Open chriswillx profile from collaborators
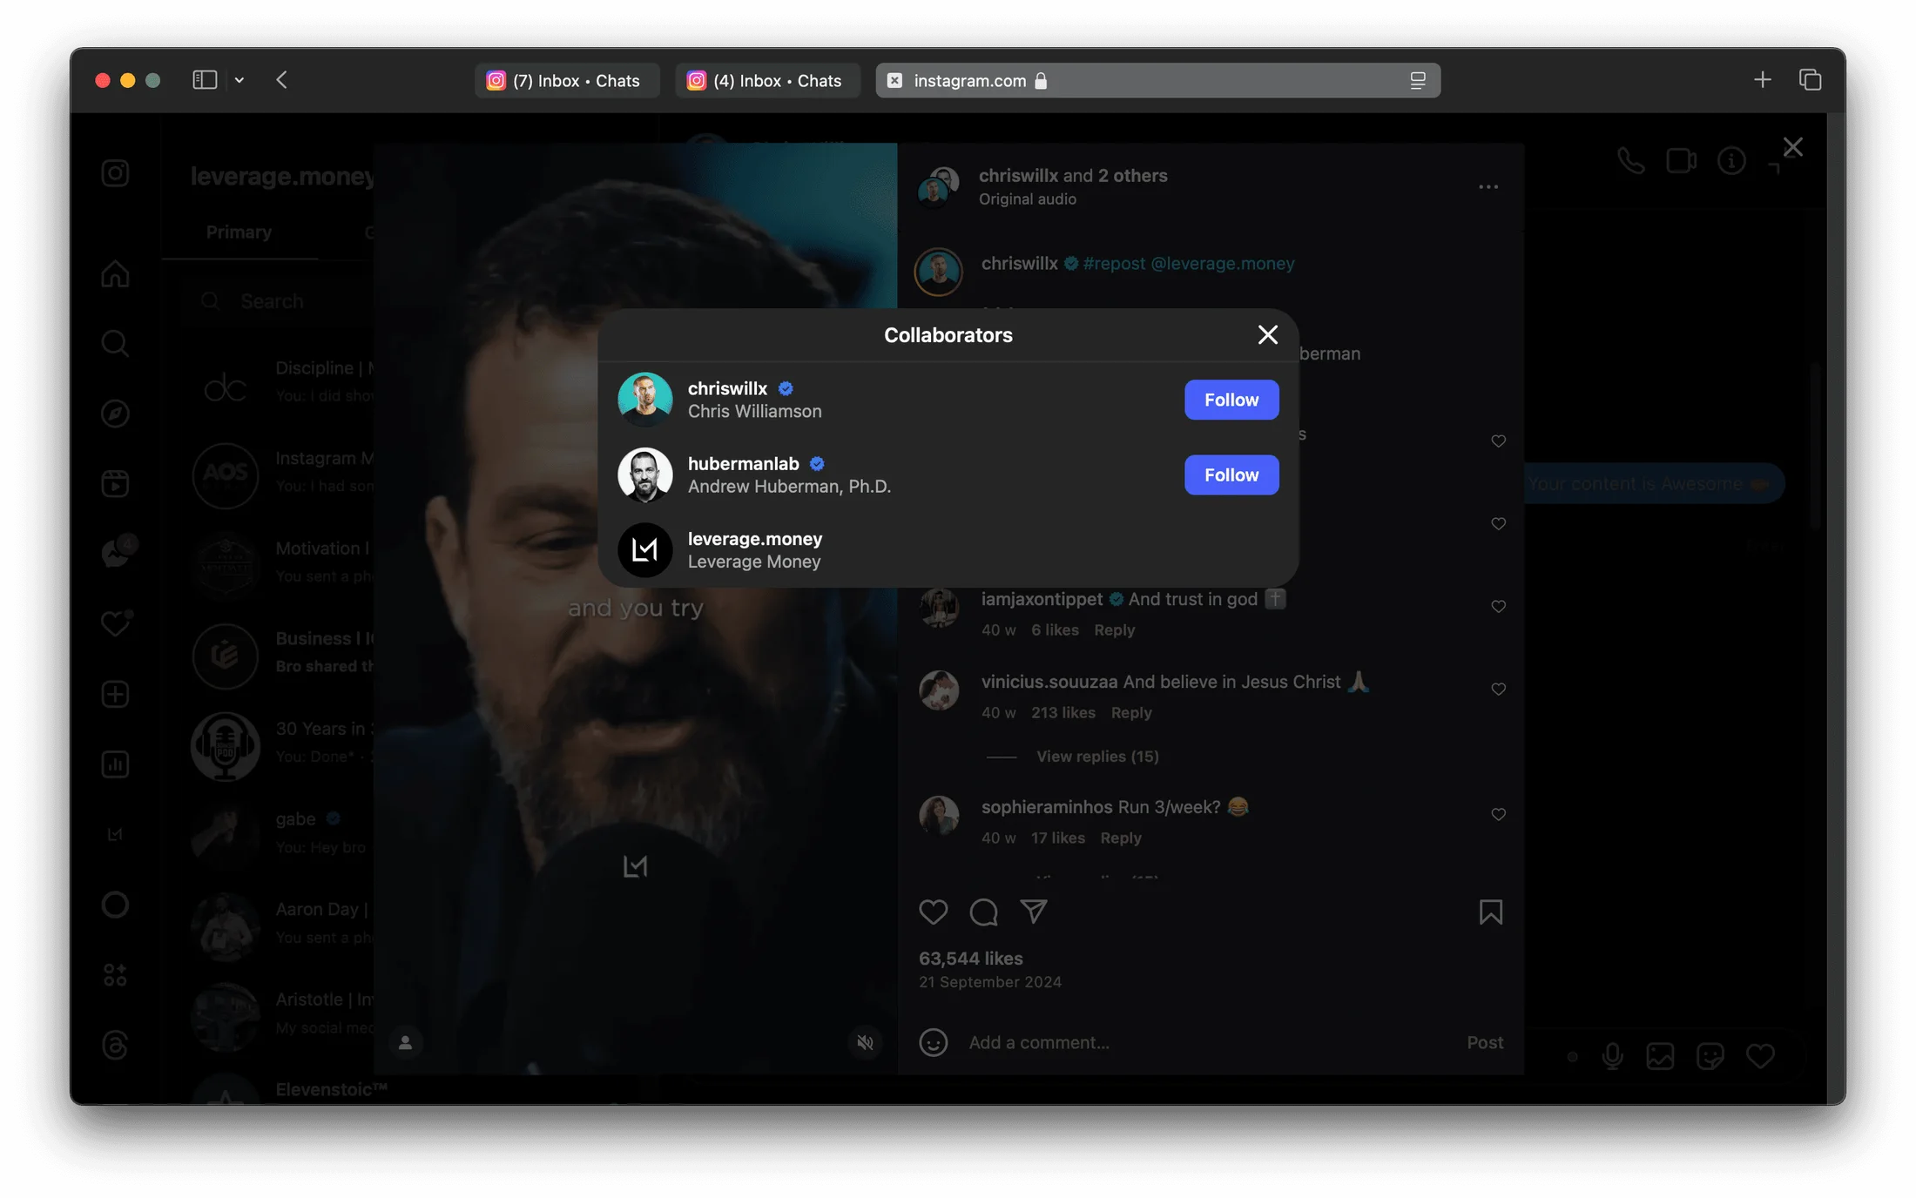This screenshot has height=1198, width=1916. pyautogui.click(x=727, y=388)
